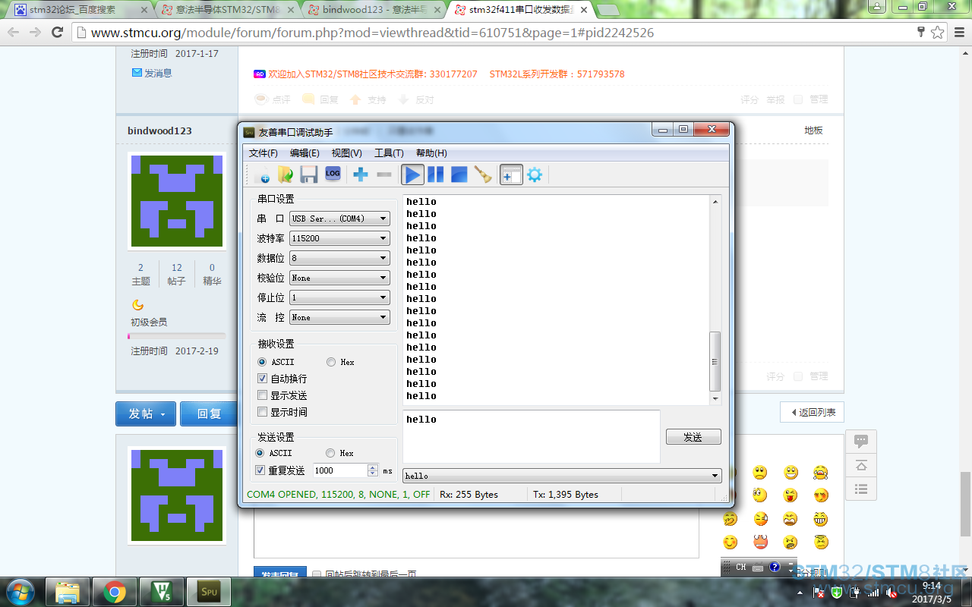Screen dimensions: 972x607
Task: Click the blue play start button
Action: pos(412,175)
